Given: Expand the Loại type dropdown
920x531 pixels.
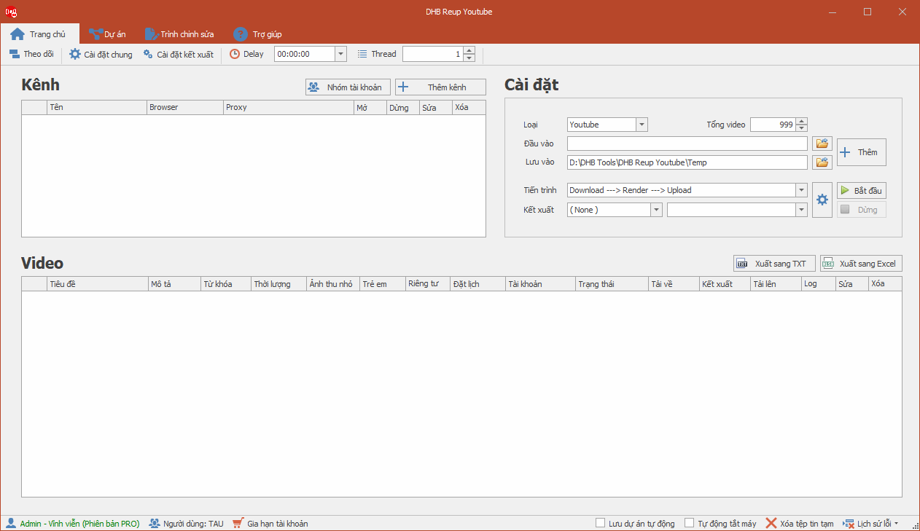Looking at the screenshot, I should 642,125.
